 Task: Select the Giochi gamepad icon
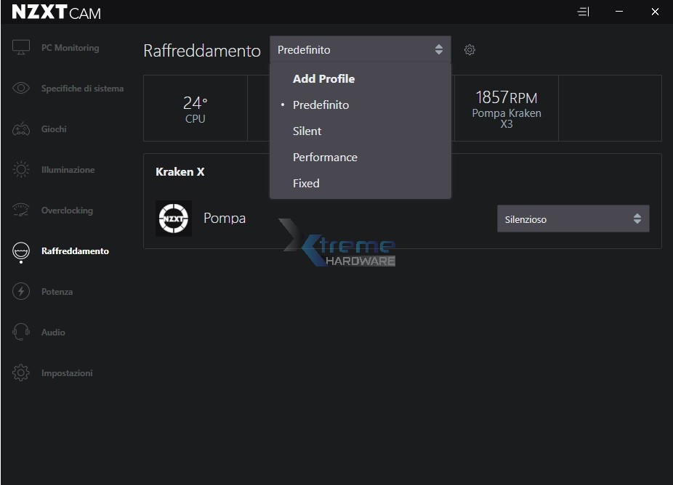(21, 129)
